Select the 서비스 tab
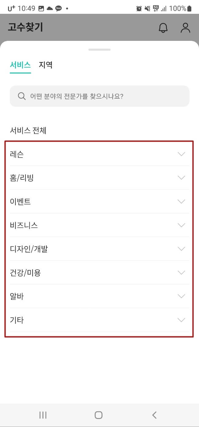 pos(20,65)
